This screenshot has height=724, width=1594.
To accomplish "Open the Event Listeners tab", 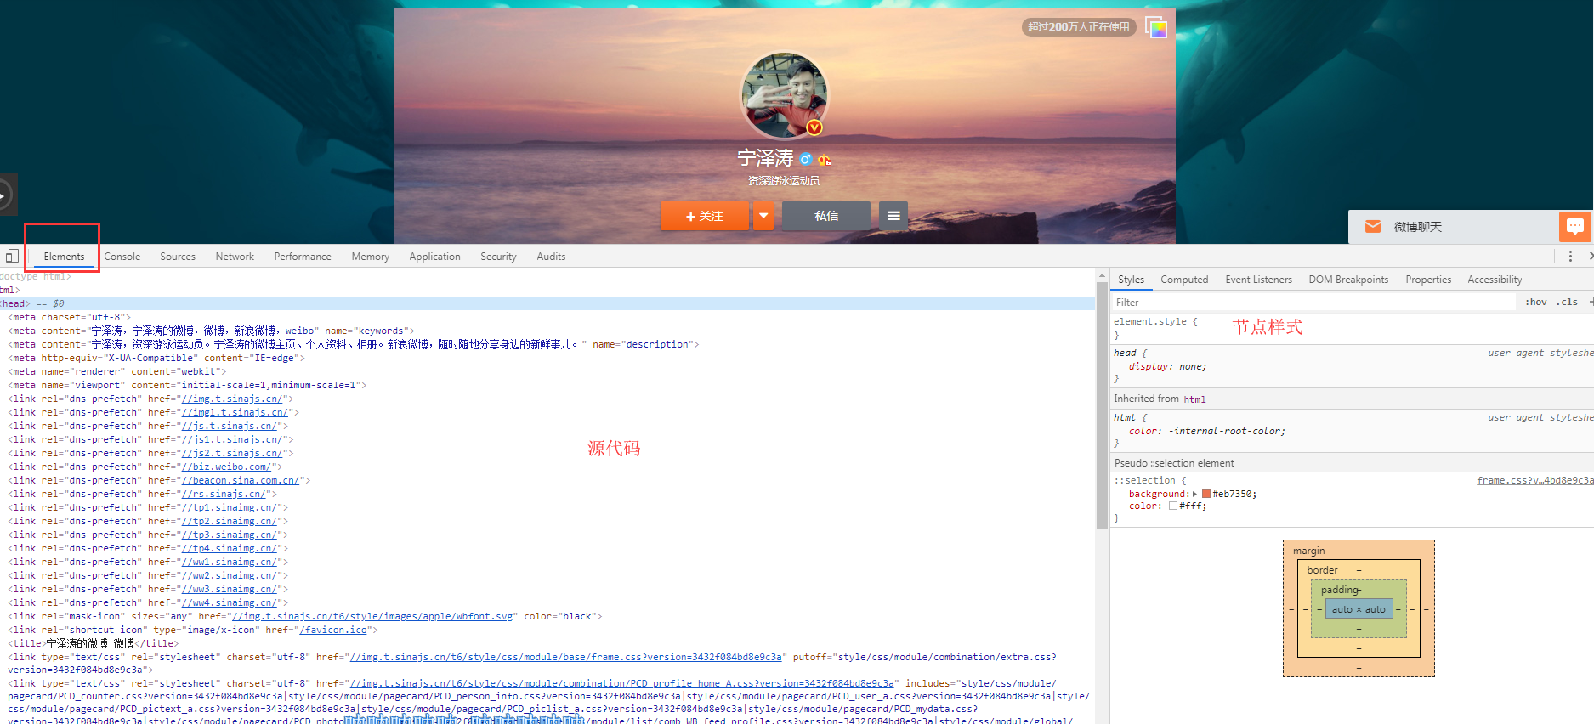I will [x=1258, y=280].
